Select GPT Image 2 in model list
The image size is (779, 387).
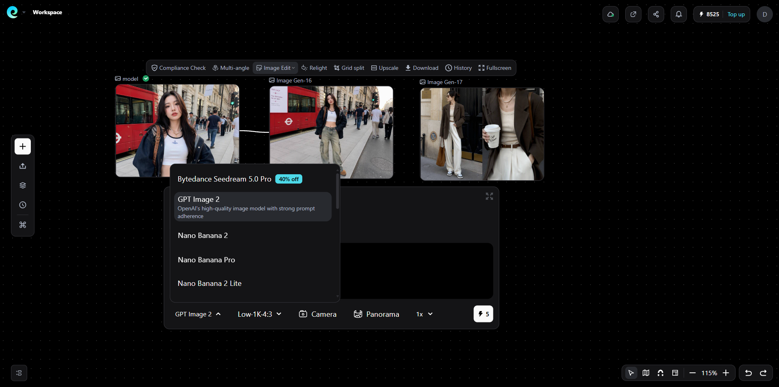253,207
